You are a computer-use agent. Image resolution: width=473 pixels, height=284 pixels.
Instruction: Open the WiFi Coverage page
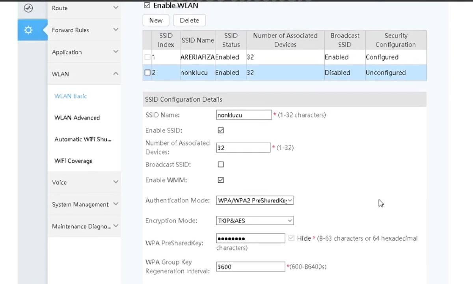tap(73, 161)
